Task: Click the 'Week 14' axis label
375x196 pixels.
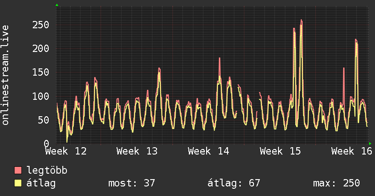Action: (x=208, y=151)
